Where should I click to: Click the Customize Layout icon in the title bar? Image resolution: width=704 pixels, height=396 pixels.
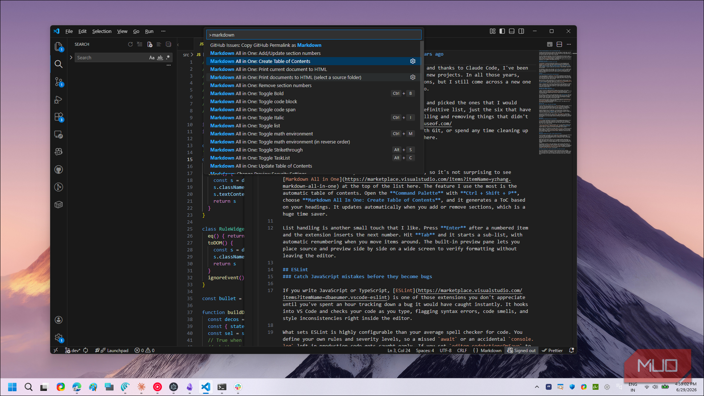[x=493, y=31]
